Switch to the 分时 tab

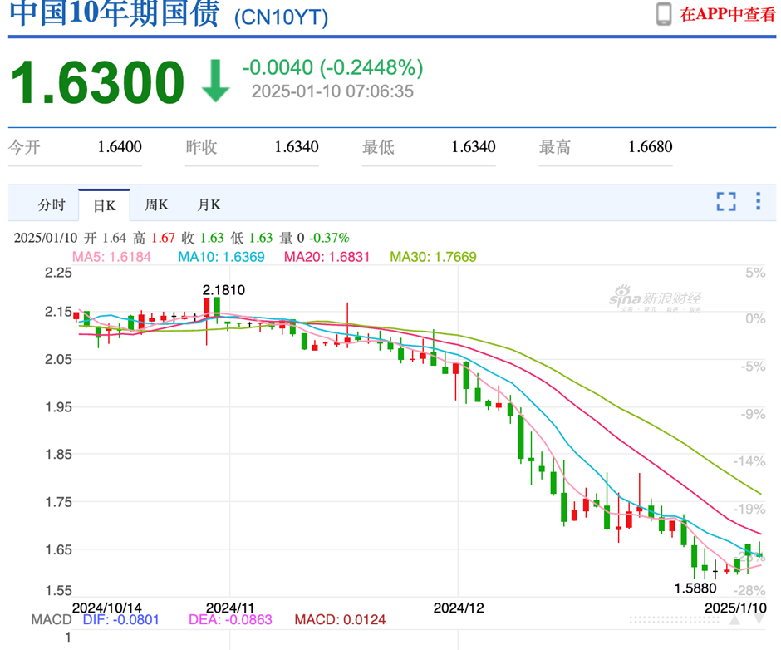(52, 204)
